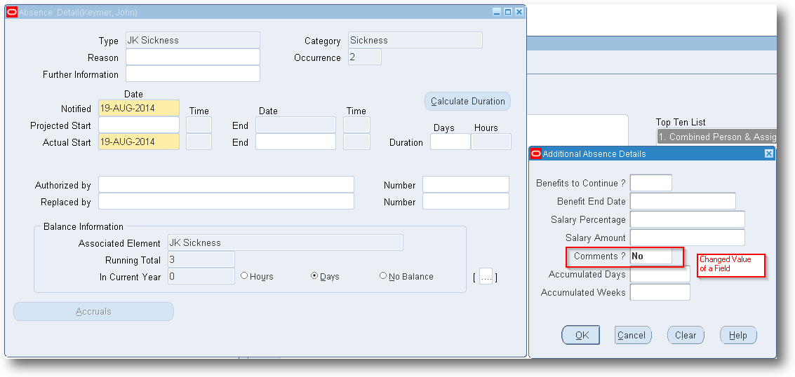Click the Clear button
The height and width of the screenshot is (377, 795).
point(686,335)
